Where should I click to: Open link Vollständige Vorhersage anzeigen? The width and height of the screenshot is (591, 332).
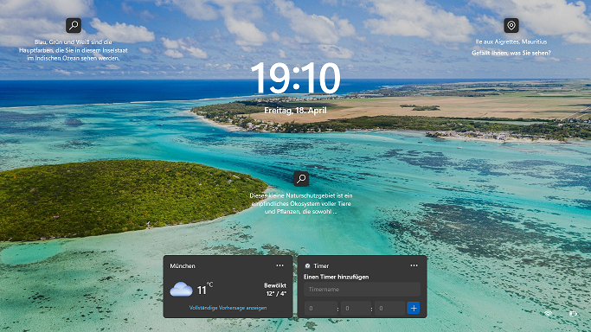[x=228, y=308]
